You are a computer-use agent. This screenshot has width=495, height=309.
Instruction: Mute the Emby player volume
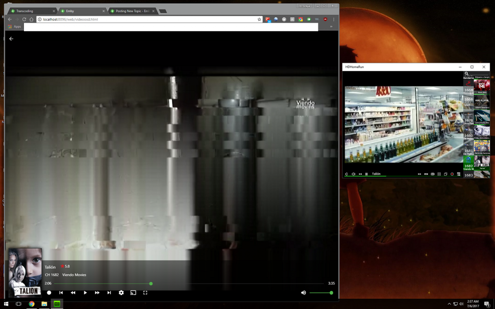(x=304, y=293)
